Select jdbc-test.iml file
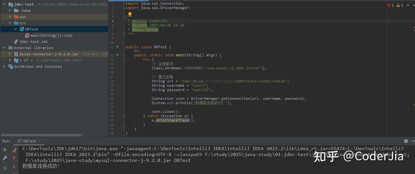This screenshot has height=174, width=415. click(34, 42)
